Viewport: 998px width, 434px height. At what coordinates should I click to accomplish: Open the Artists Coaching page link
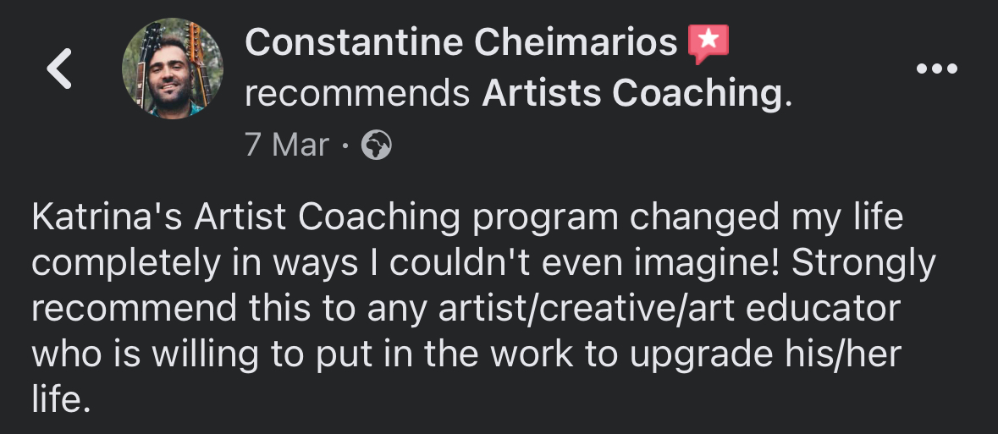631,95
